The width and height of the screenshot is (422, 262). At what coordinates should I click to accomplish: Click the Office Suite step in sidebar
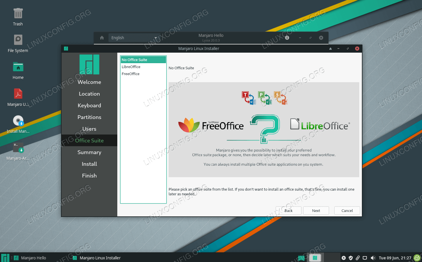(89, 141)
